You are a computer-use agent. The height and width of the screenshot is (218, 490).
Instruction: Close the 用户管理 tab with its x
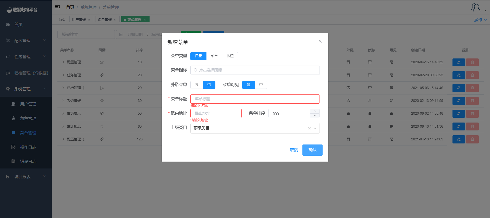pos(89,20)
